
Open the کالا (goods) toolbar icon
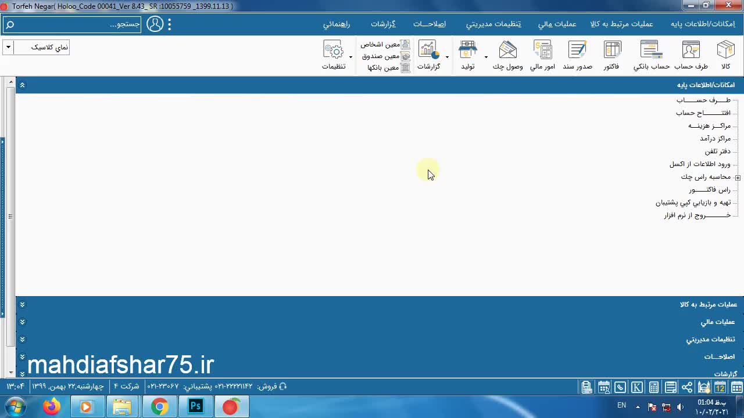pyautogui.click(x=725, y=55)
